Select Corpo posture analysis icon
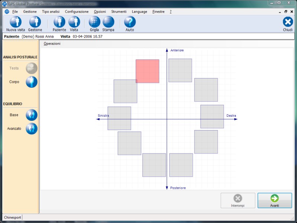The width and height of the screenshot is (297, 223). [32, 82]
